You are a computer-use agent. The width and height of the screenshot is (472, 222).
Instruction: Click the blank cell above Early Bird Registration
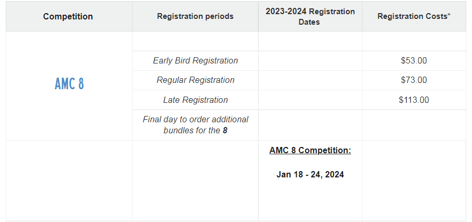tap(195, 41)
